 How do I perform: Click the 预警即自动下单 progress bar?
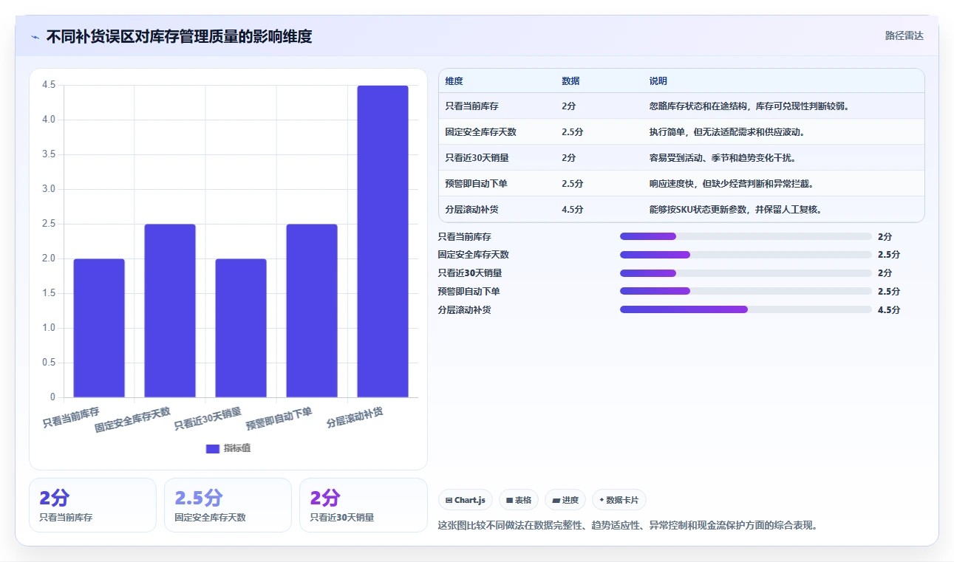pyautogui.click(x=746, y=292)
